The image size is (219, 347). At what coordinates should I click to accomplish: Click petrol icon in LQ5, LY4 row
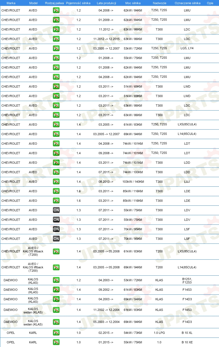pos(56,48)
